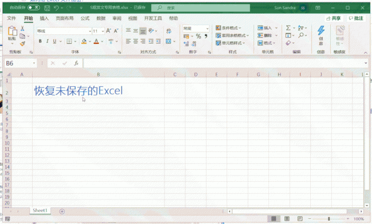Click the Fill down icon in editing group
This screenshot has height=224, width=372.
pos(288,35)
